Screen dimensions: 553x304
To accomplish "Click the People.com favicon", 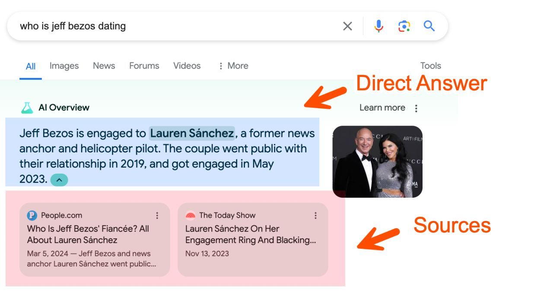I will [32, 215].
